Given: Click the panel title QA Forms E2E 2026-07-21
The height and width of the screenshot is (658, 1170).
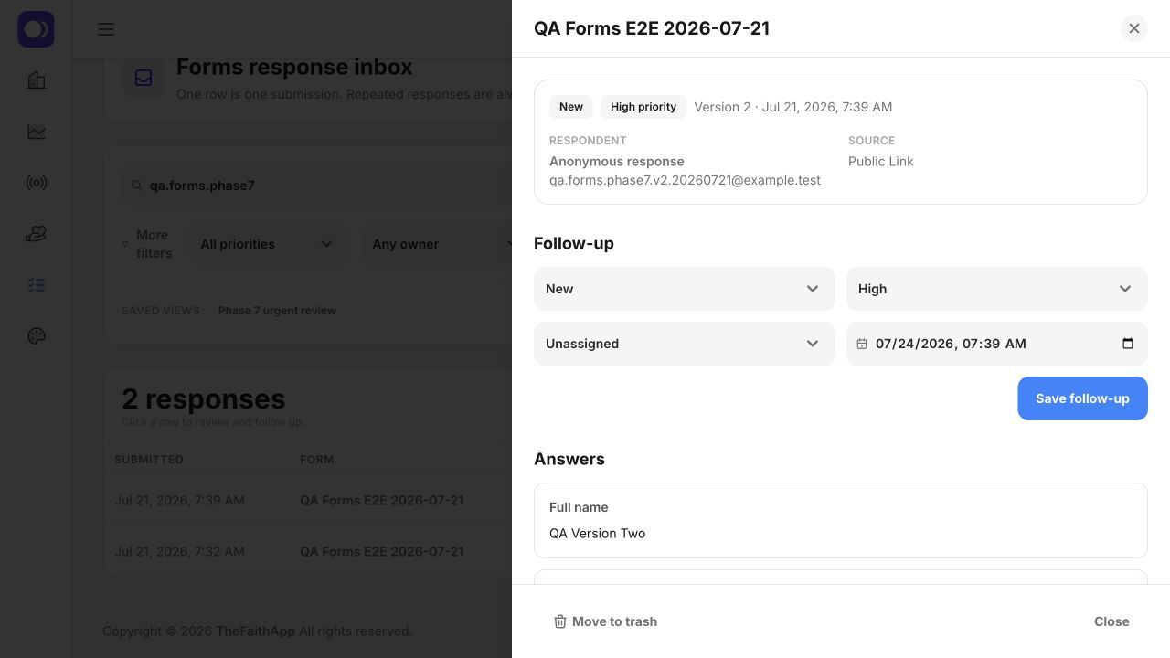Looking at the screenshot, I should (652, 28).
